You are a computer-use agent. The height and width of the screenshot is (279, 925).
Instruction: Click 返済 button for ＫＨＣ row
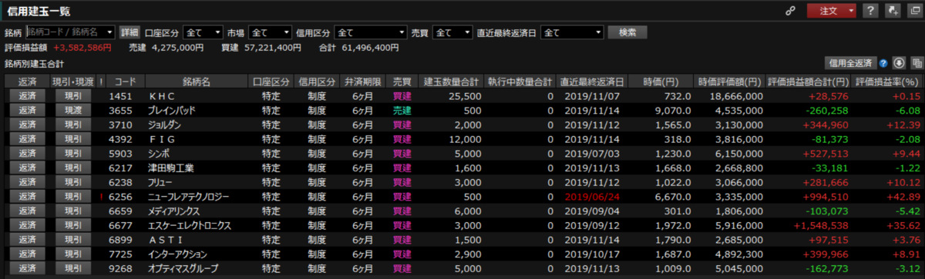pyautogui.click(x=27, y=95)
